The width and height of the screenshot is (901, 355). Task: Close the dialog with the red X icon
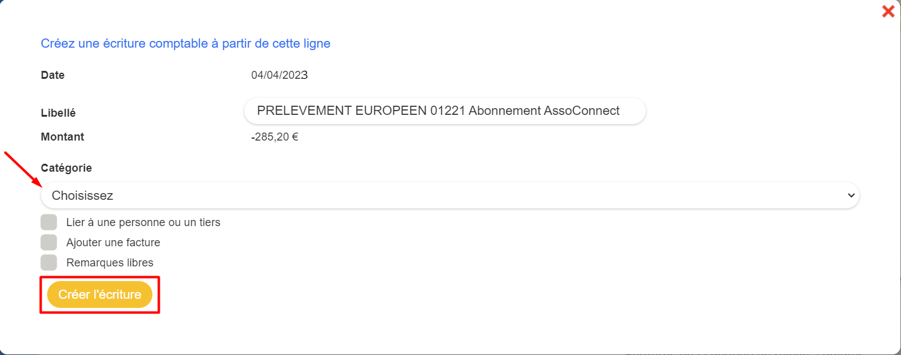click(x=888, y=11)
